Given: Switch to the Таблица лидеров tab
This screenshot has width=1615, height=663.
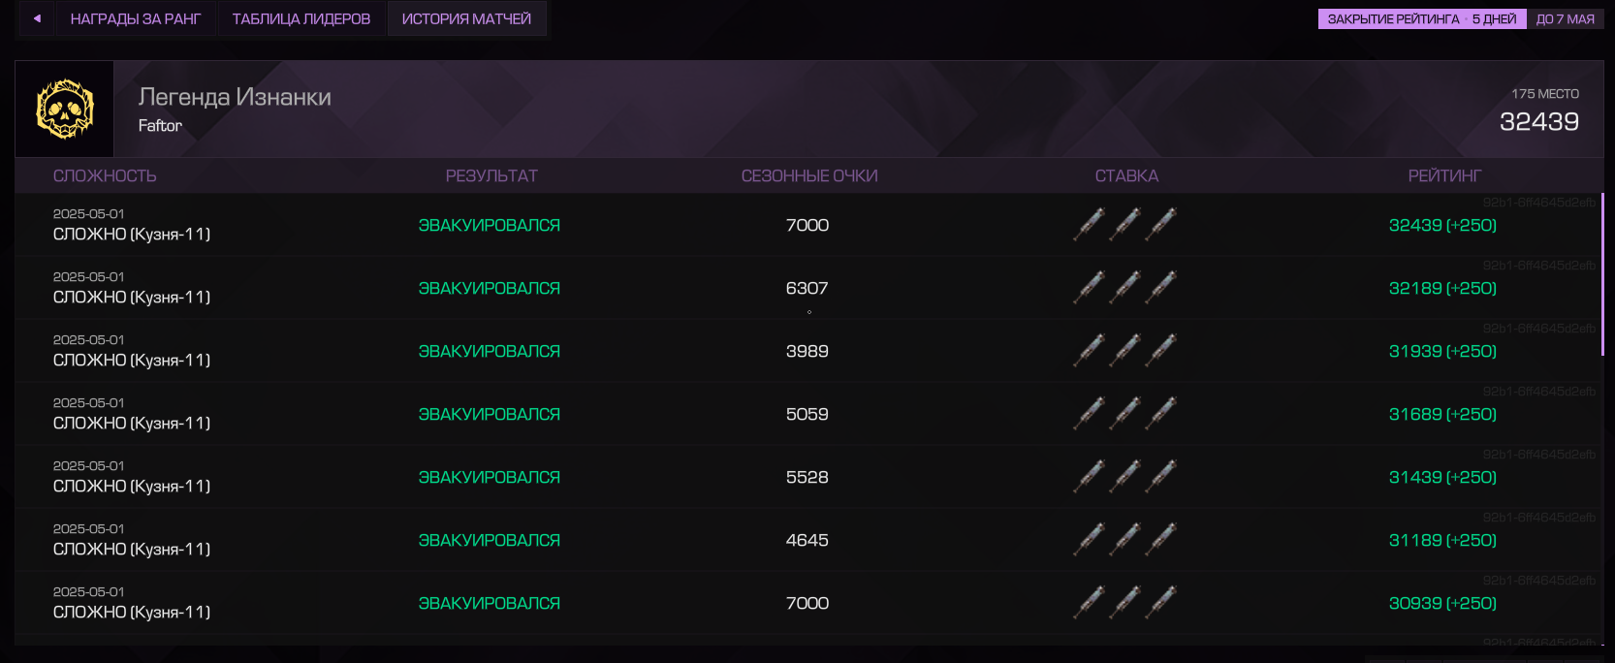Looking at the screenshot, I should [301, 18].
